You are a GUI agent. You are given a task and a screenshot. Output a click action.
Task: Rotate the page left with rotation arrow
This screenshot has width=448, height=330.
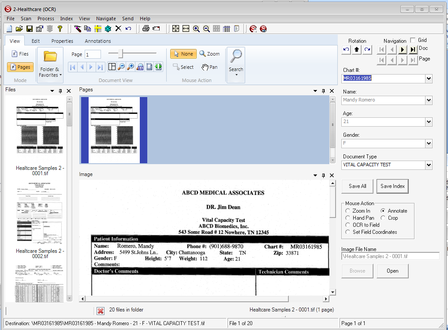346,49
